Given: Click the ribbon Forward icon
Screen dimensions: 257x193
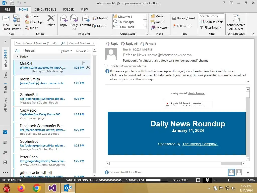Looking at the screenshot, I should [85, 21].
